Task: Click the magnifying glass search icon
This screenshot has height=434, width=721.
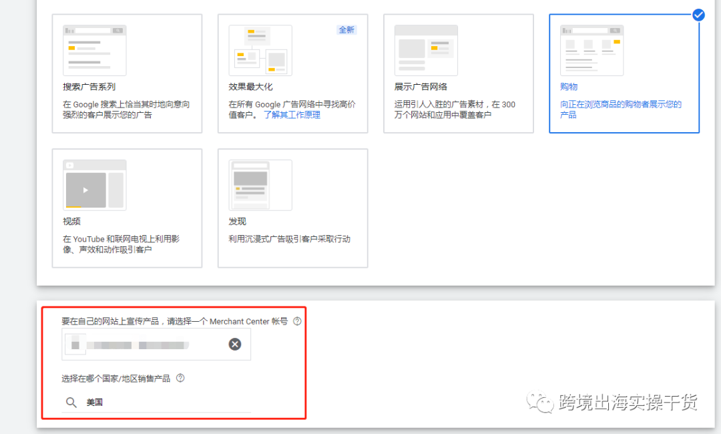Action: pos(71,402)
